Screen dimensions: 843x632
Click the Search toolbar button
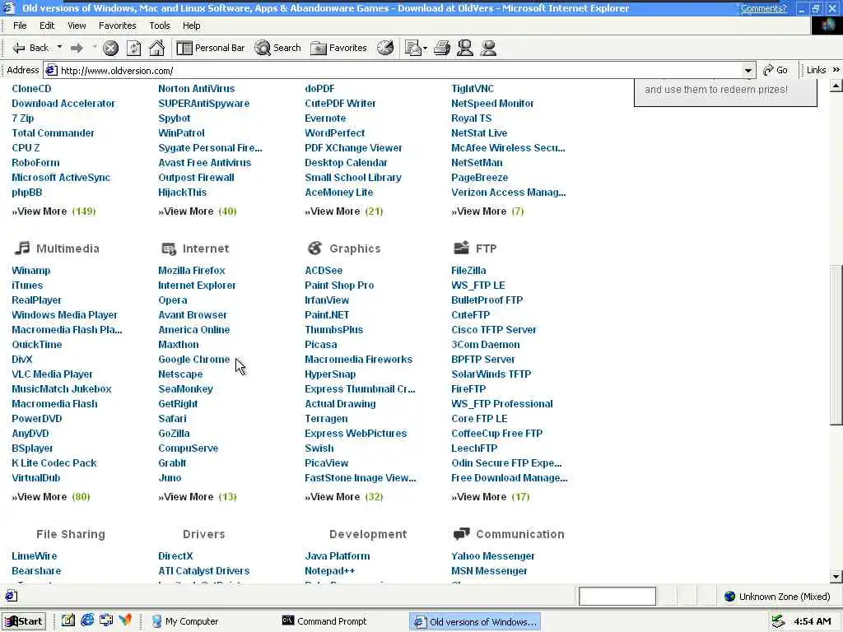tap(278, 48)
